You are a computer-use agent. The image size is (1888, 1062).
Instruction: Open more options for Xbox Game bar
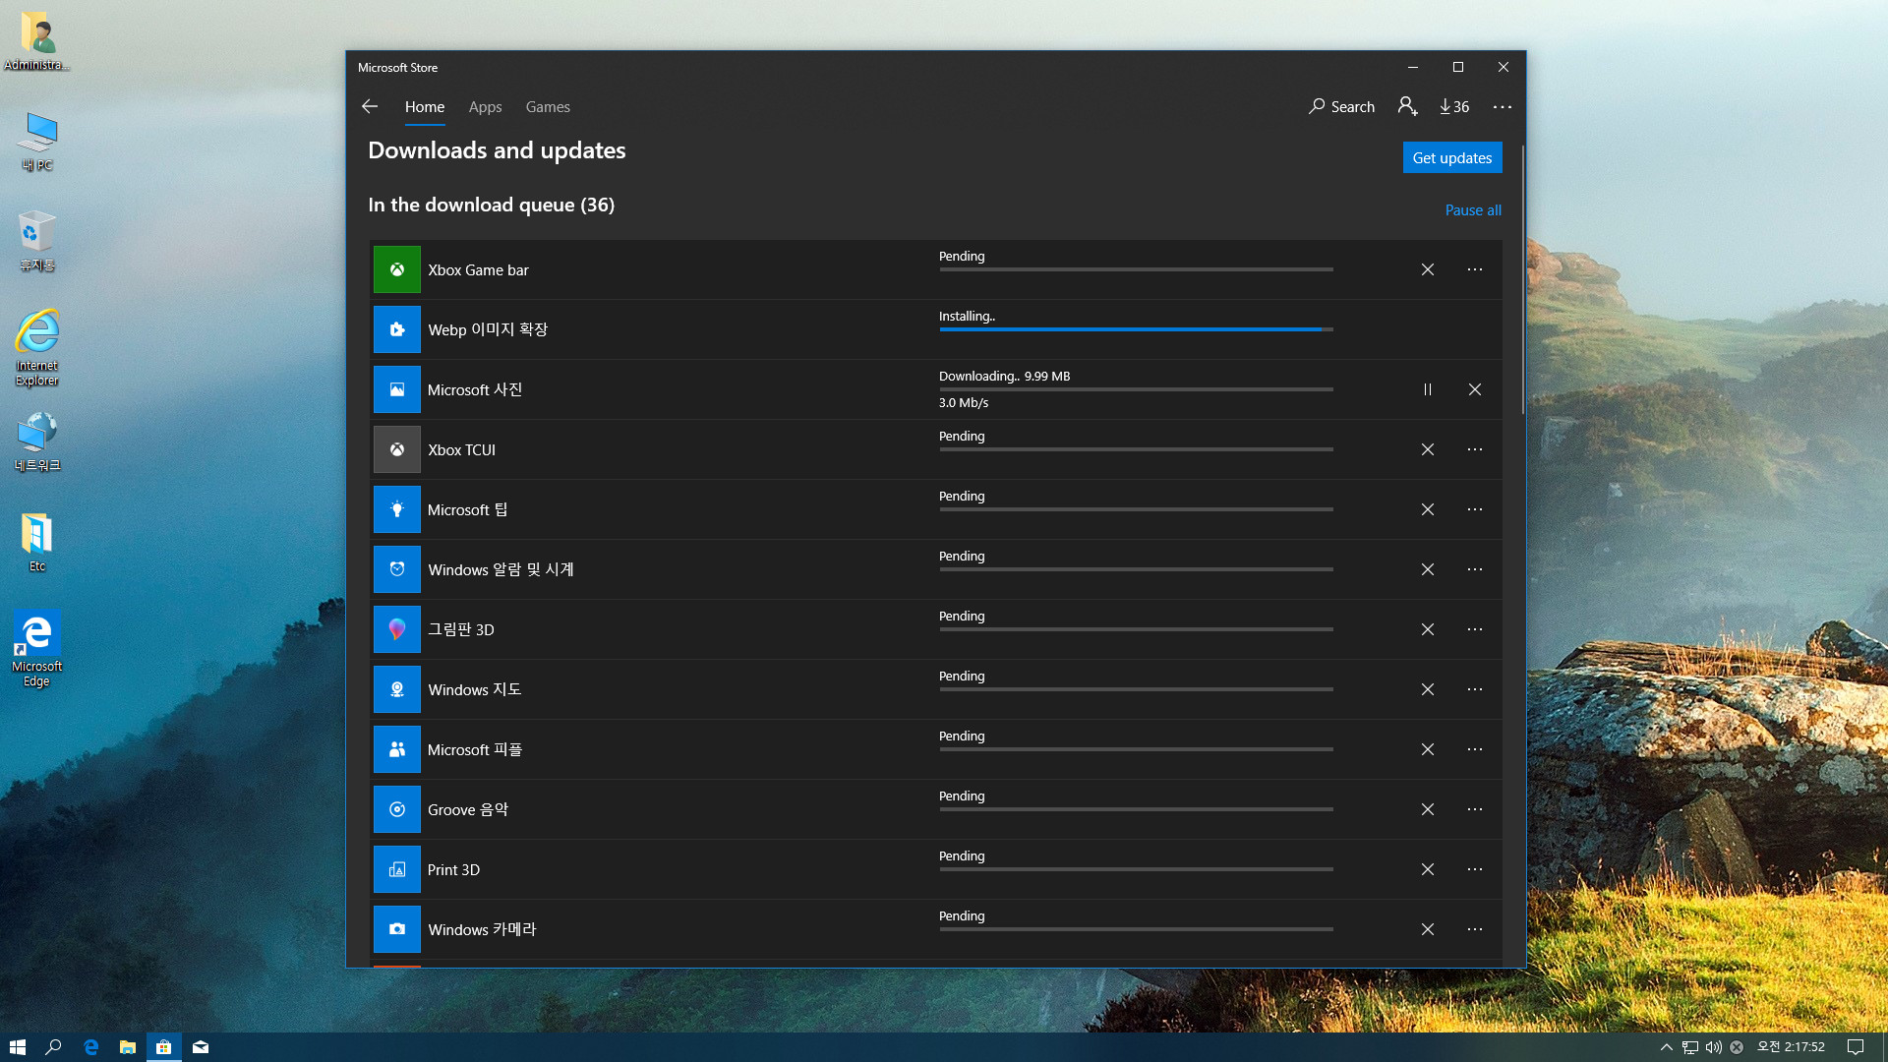(1475, 269)
